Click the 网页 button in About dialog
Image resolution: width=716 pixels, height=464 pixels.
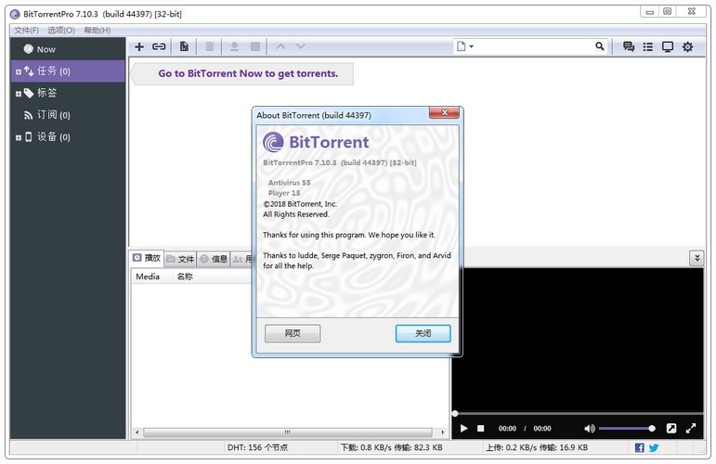pyautogui.click(x=293, y=333)
